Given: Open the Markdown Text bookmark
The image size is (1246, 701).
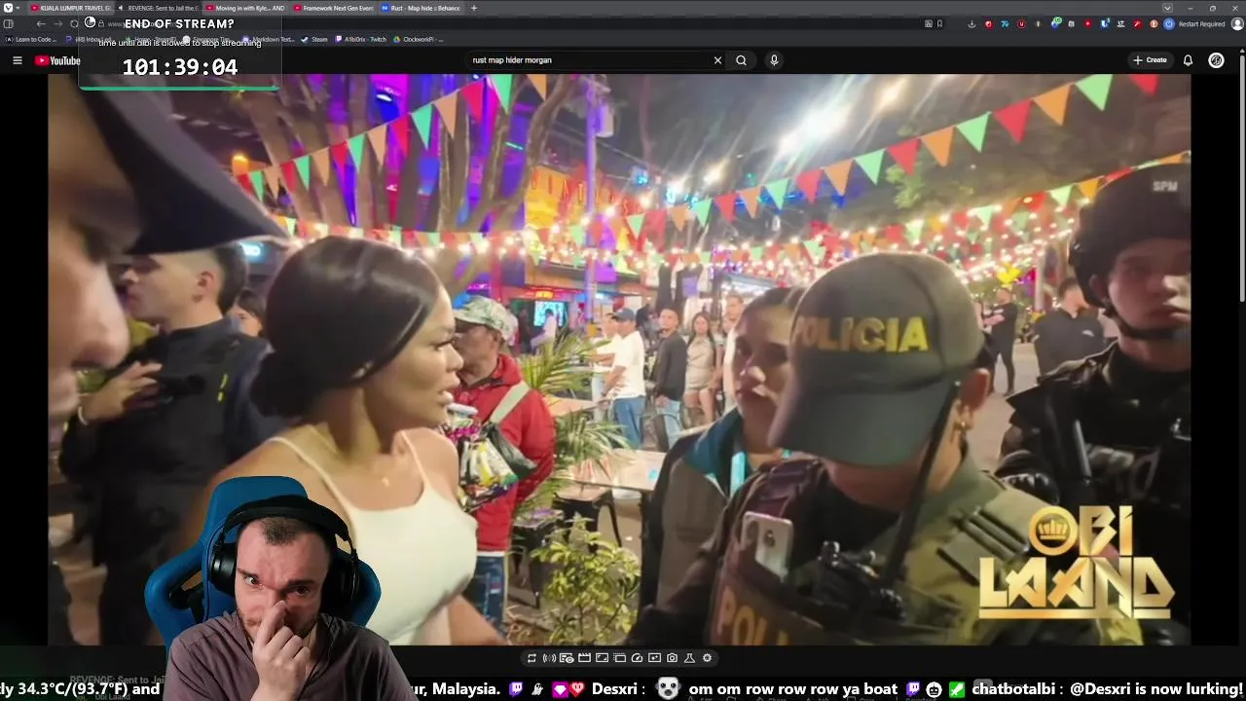Looking at the screenshot, I should pyautogui.click(x=270, y=40).
